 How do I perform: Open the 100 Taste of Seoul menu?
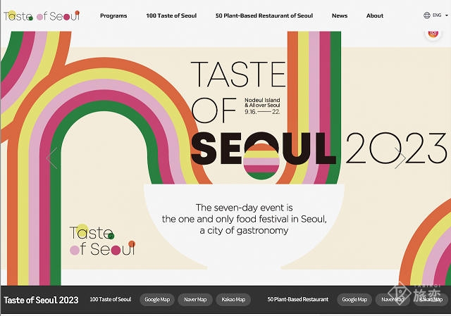[171, 15]
